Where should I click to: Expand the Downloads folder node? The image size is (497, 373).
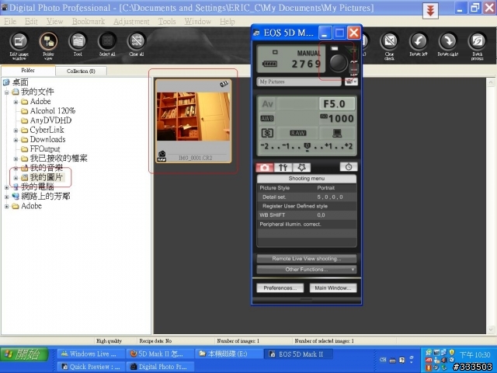point(16,140)
